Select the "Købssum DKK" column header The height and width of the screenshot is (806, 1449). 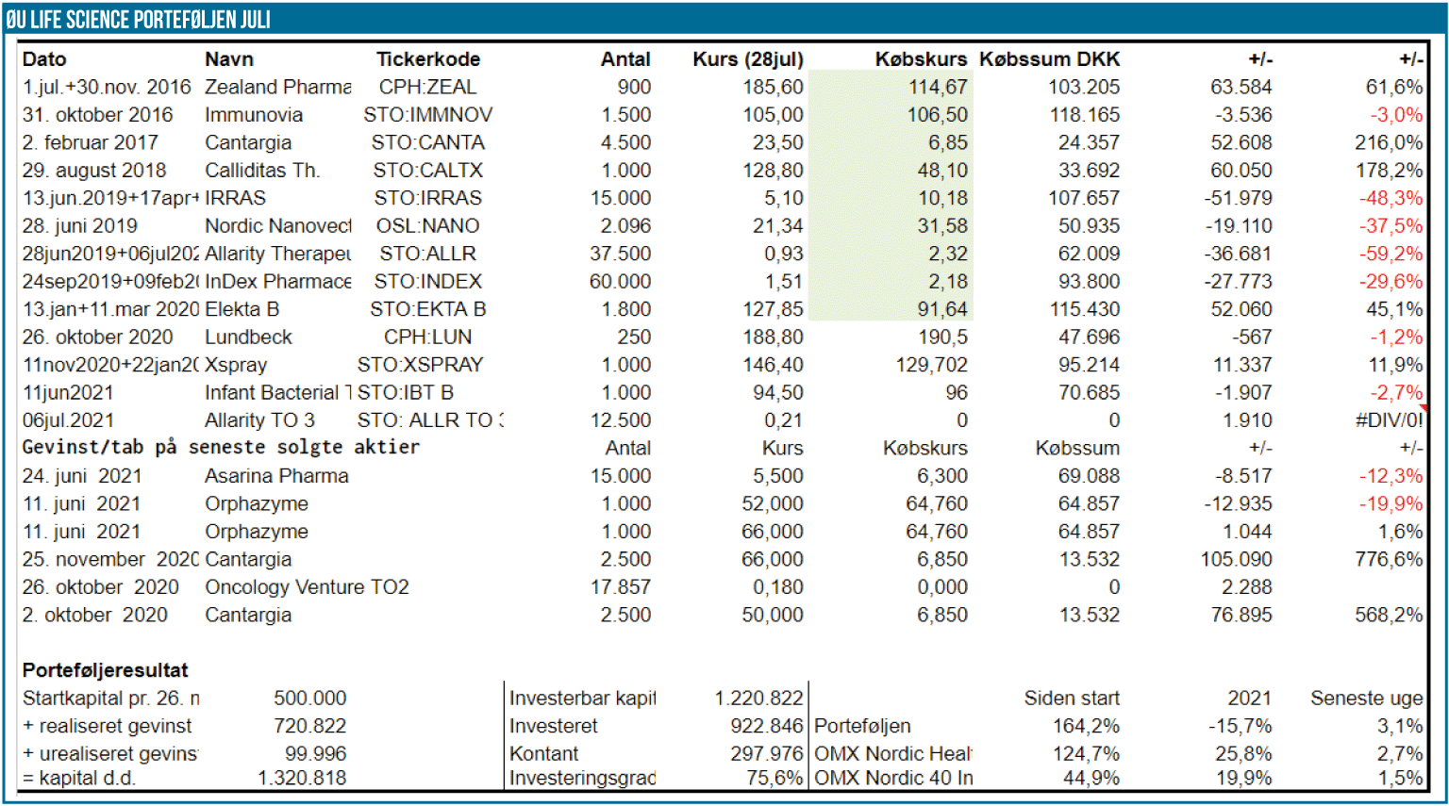click(x=1049, y=59)
